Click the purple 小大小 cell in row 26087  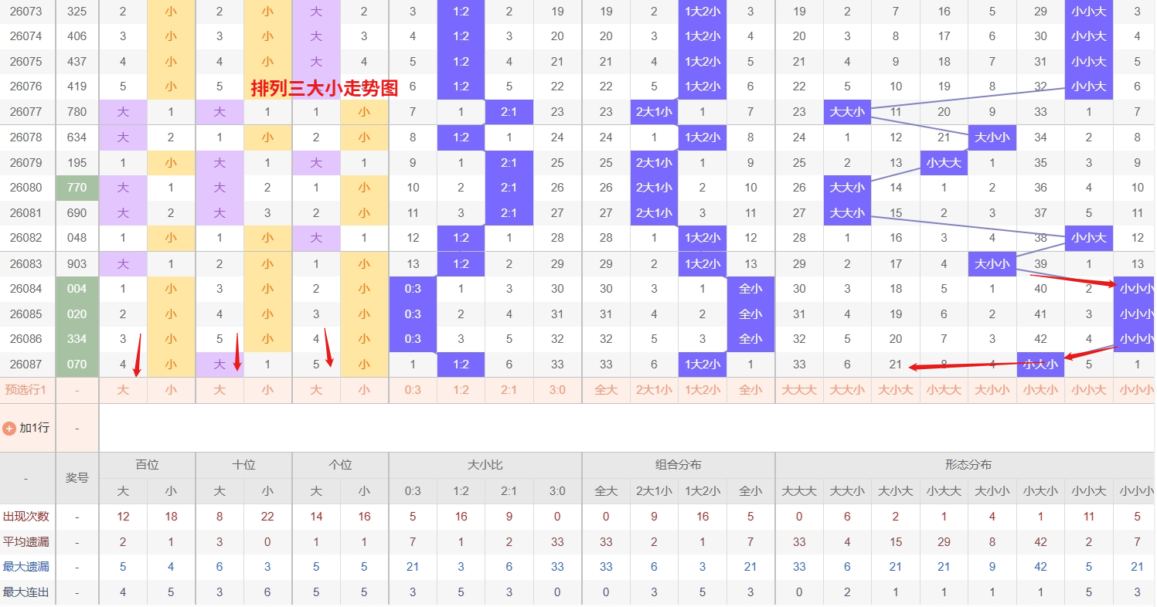point(1040,365)
